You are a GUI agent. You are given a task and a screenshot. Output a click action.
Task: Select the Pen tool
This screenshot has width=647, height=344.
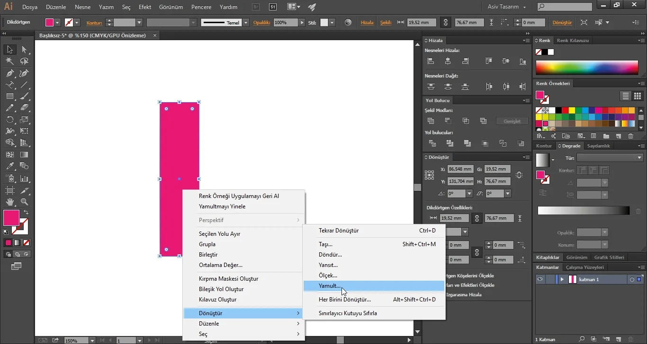tap(9, 73)
